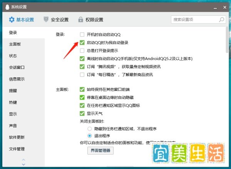Check 总是打开登录提示 option
Image resolution: width=231 pixels, height=169 pixels.
point(82,51)
